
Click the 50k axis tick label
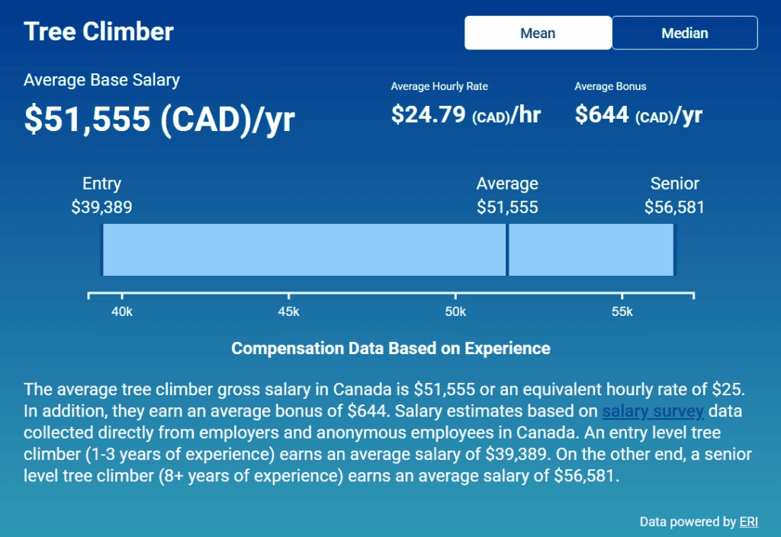pos(455,312)
